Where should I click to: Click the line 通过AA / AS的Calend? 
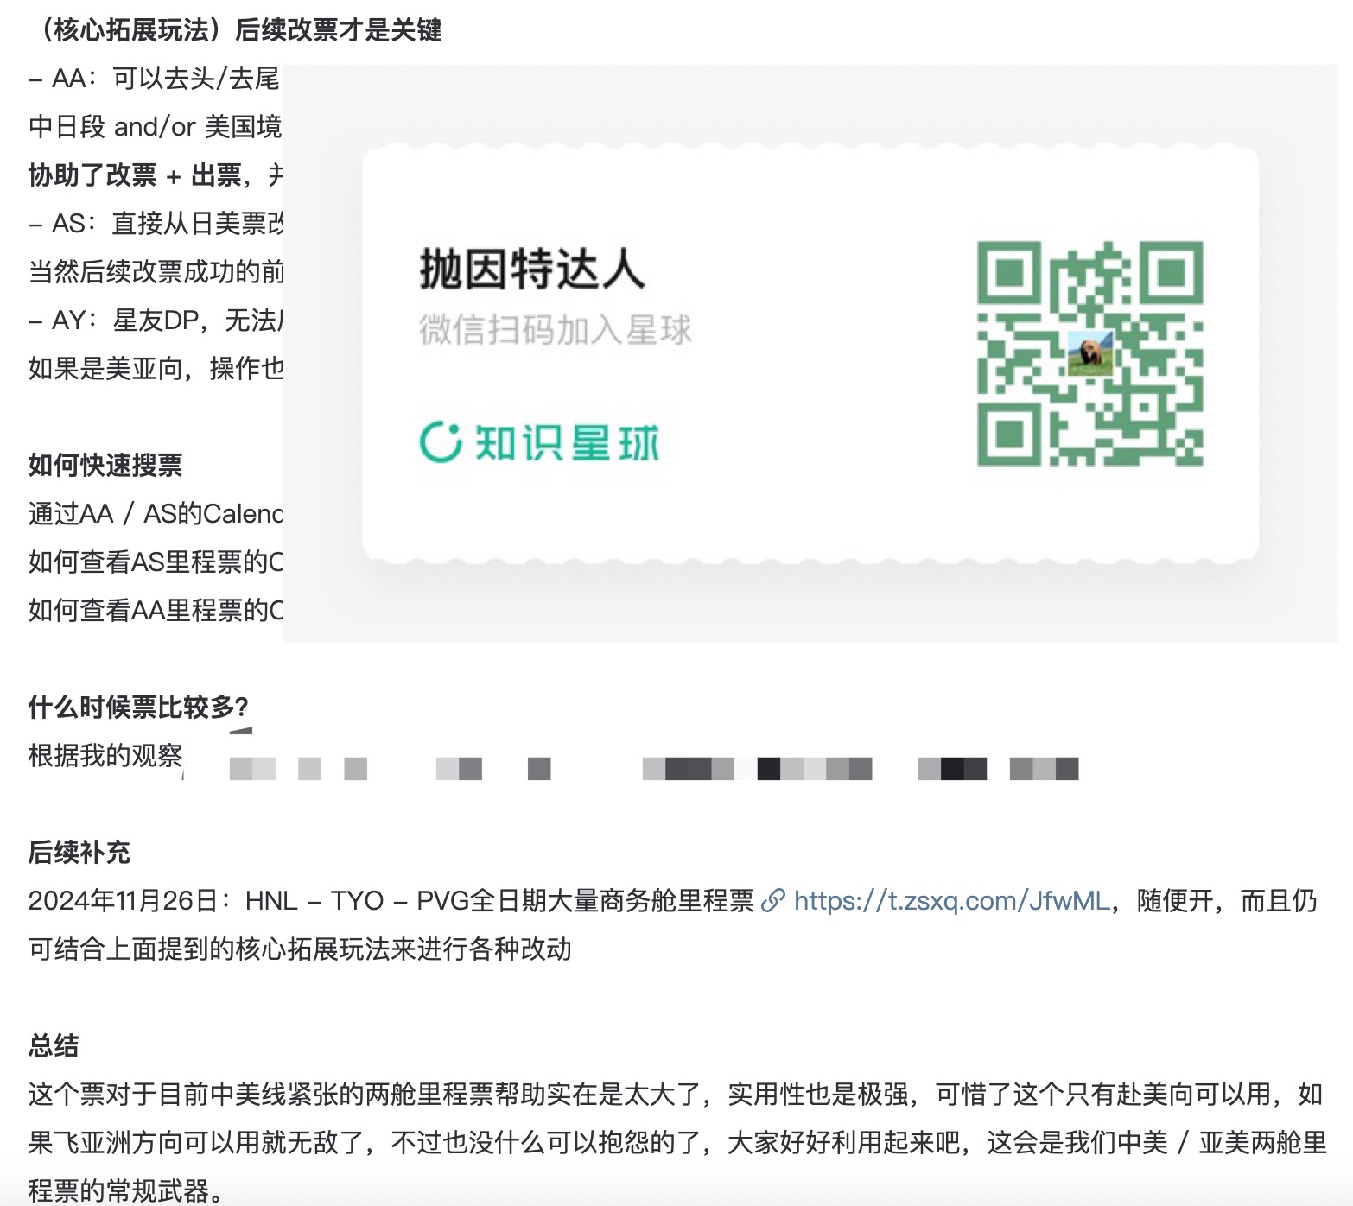point(156,513)
